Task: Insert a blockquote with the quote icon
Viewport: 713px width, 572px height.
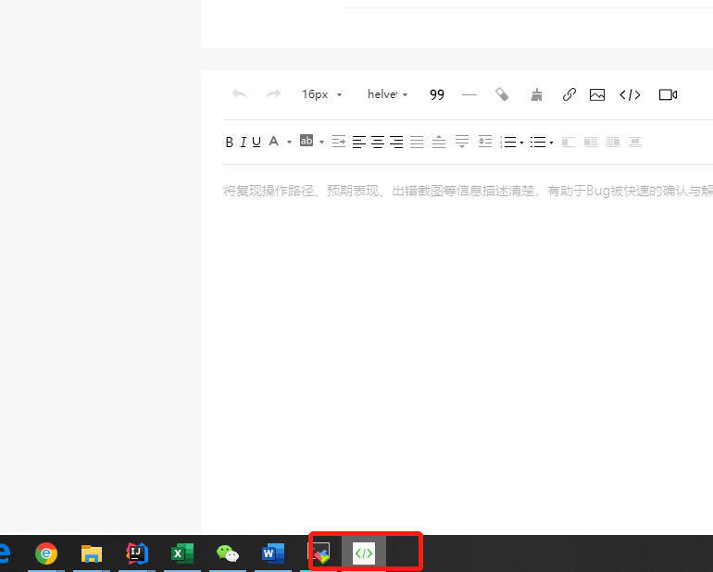Action: [x=436, y=94]
